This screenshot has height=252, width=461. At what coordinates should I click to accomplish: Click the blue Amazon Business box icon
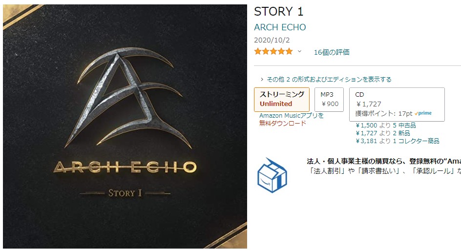click(272, 175)
